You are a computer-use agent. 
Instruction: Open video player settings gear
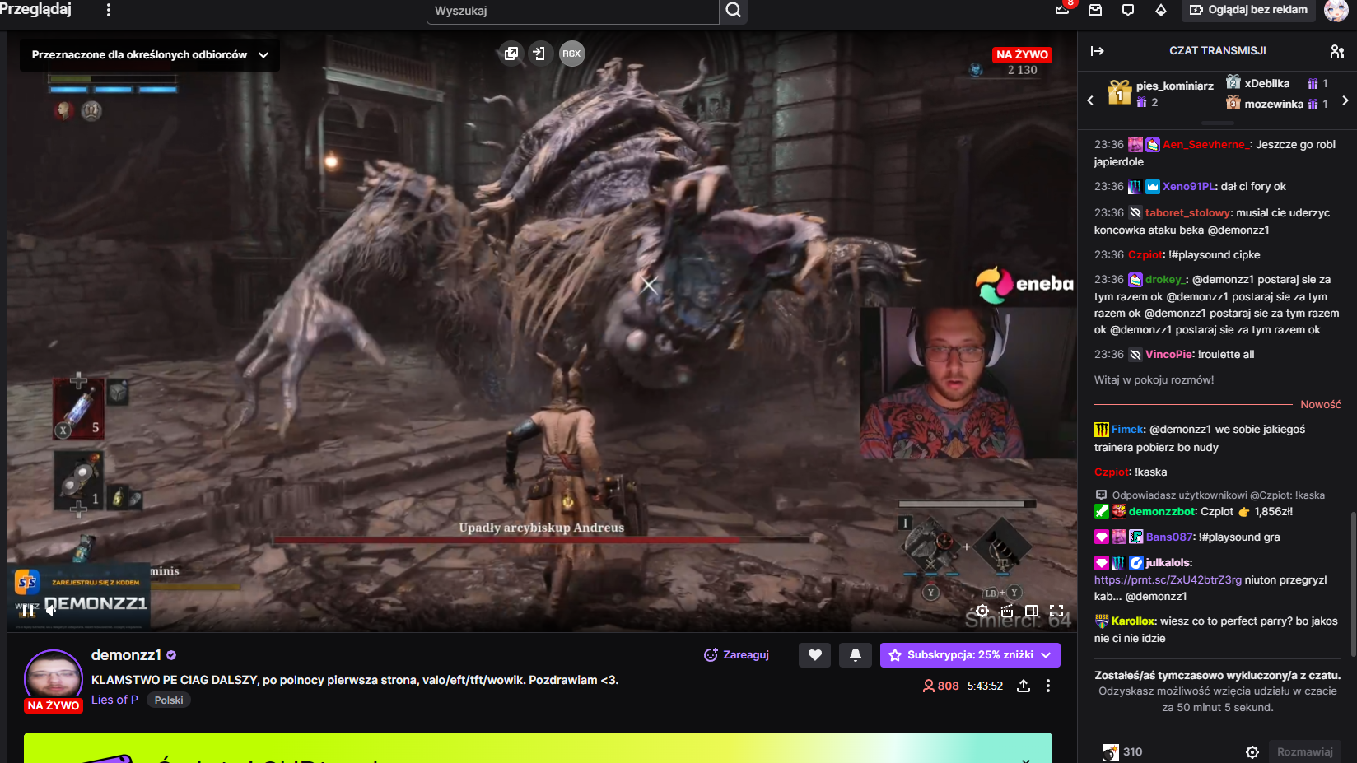(x=982, y=611)
